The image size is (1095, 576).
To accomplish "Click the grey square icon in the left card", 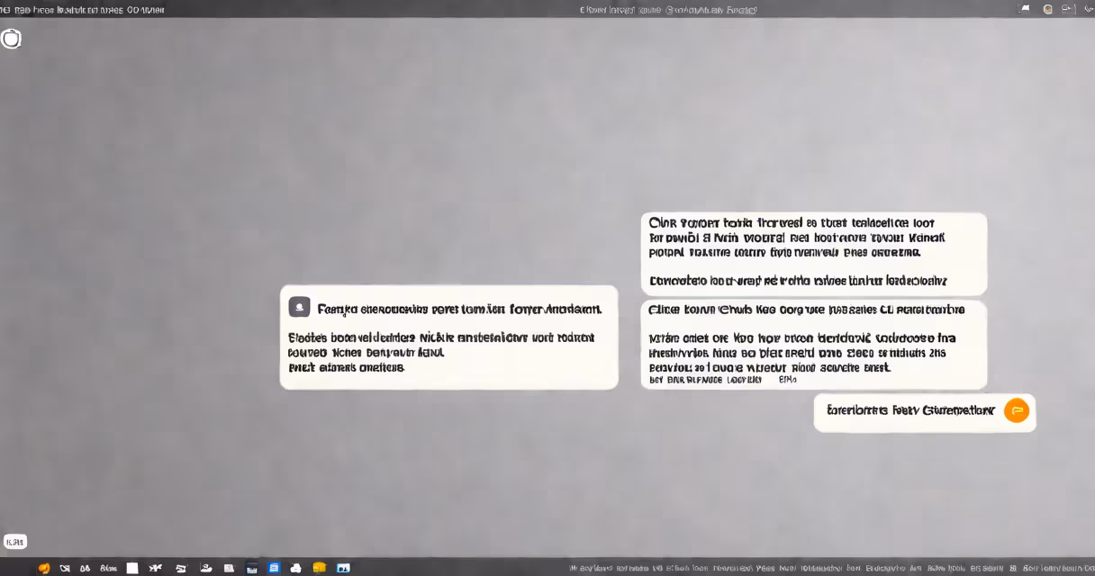I will click(x=299, y=307).
